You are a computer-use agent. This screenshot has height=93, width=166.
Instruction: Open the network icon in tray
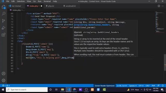pos(147,90)
